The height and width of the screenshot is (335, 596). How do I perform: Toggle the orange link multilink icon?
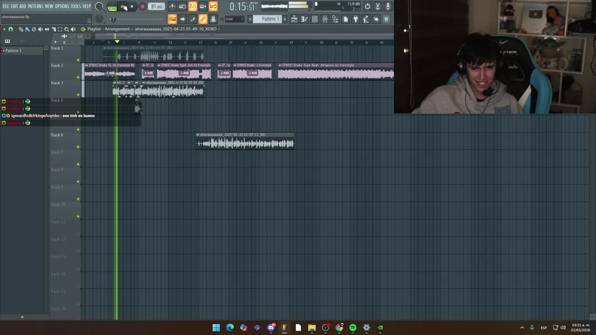coord(203,19)
